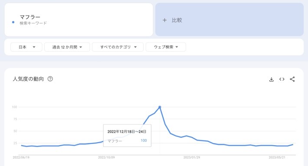Click the y-axis label 50
308x166 pixels.
[15, 131]
